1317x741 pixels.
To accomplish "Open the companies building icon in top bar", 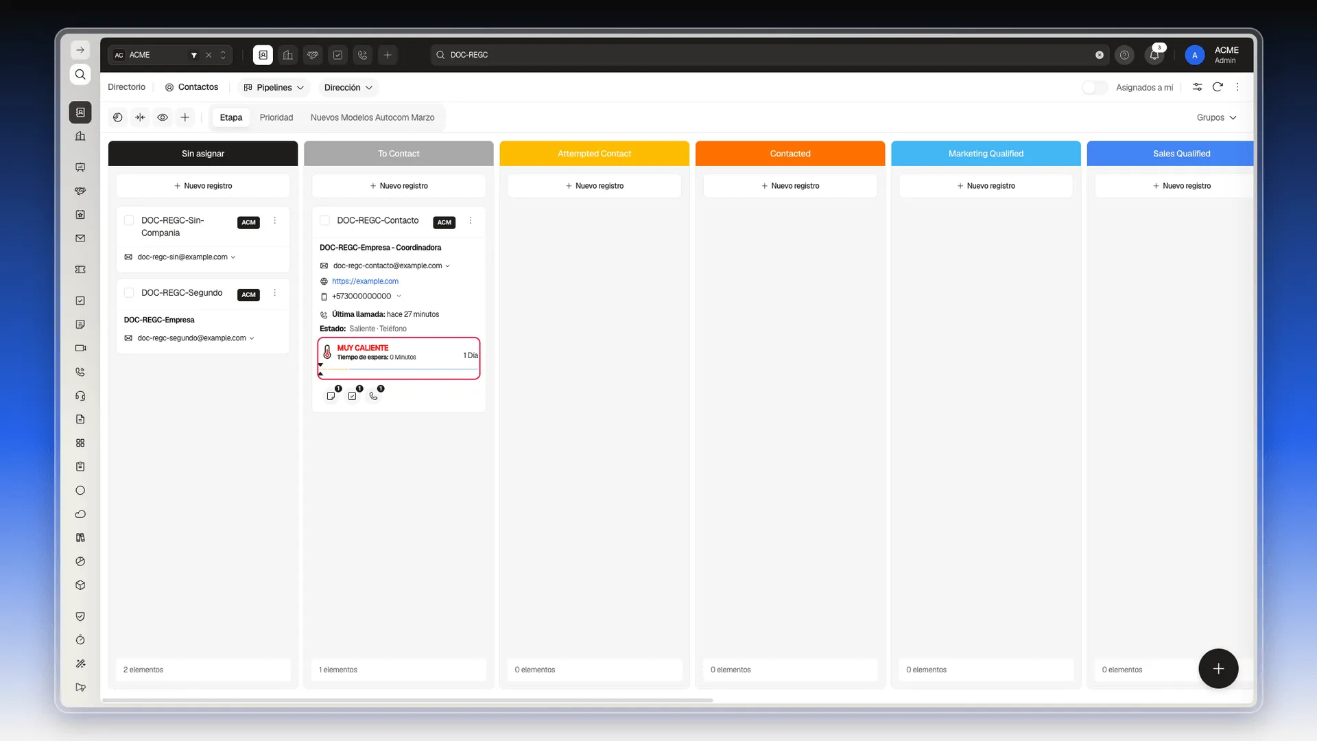I will (288, 55).
